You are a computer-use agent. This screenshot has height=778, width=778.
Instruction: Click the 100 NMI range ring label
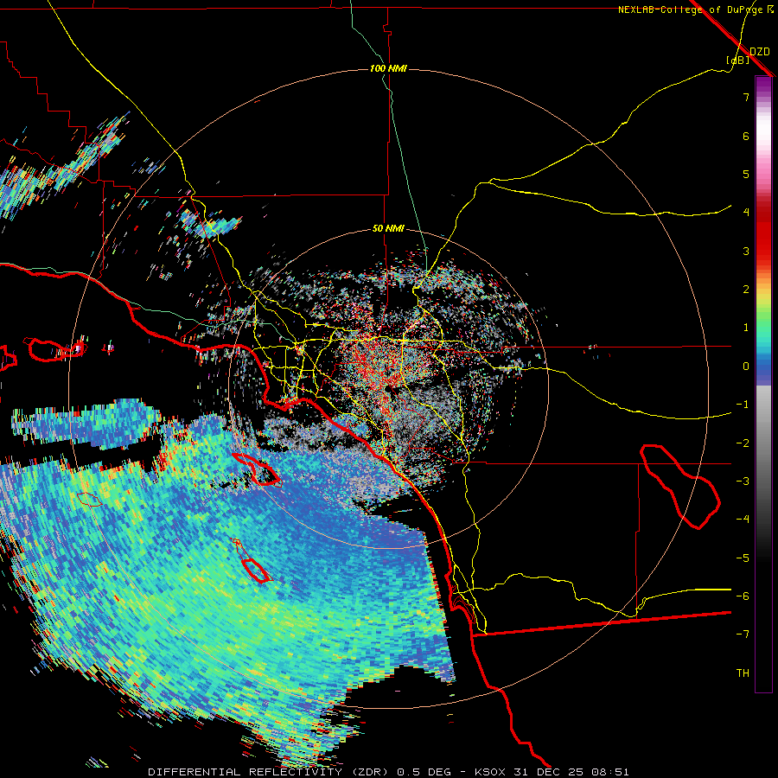tap(388, 68)
